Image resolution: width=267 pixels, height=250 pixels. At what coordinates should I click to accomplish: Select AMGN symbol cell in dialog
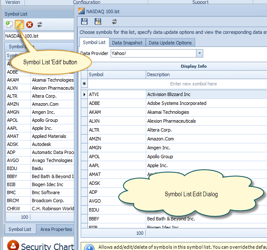tap(117, 148)
